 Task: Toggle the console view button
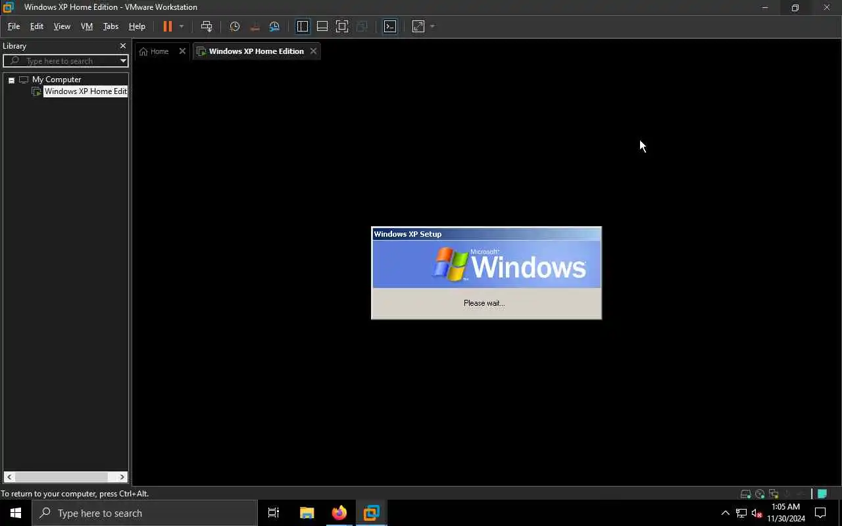390,26
